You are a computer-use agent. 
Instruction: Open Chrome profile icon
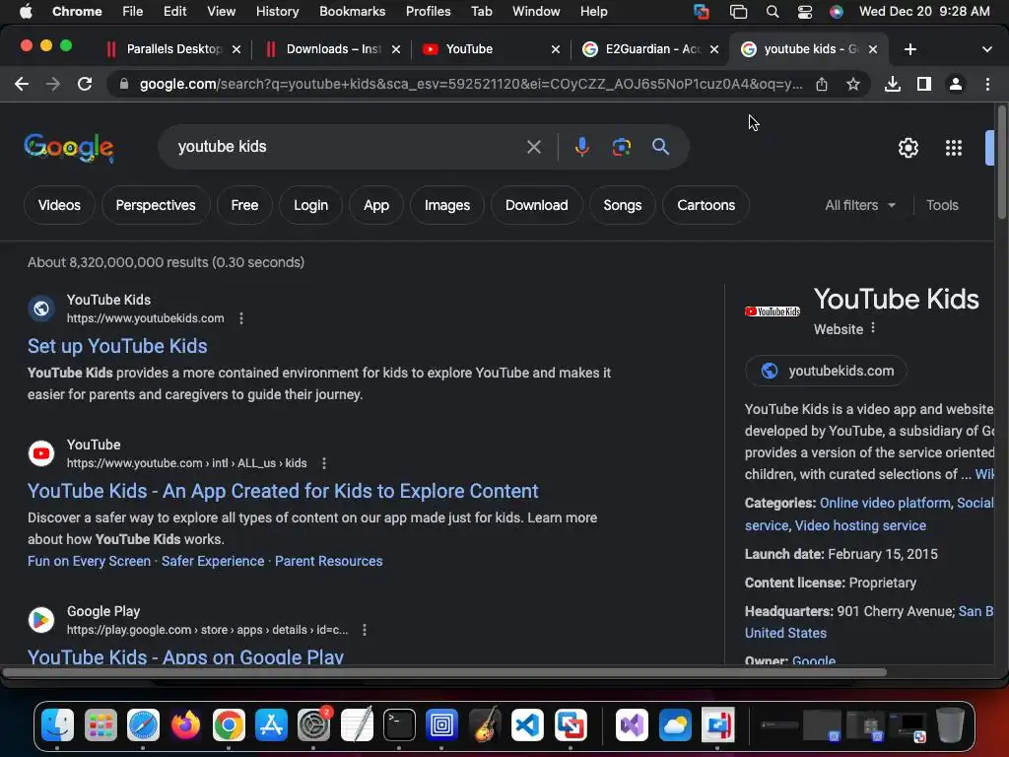coord(956,85)
